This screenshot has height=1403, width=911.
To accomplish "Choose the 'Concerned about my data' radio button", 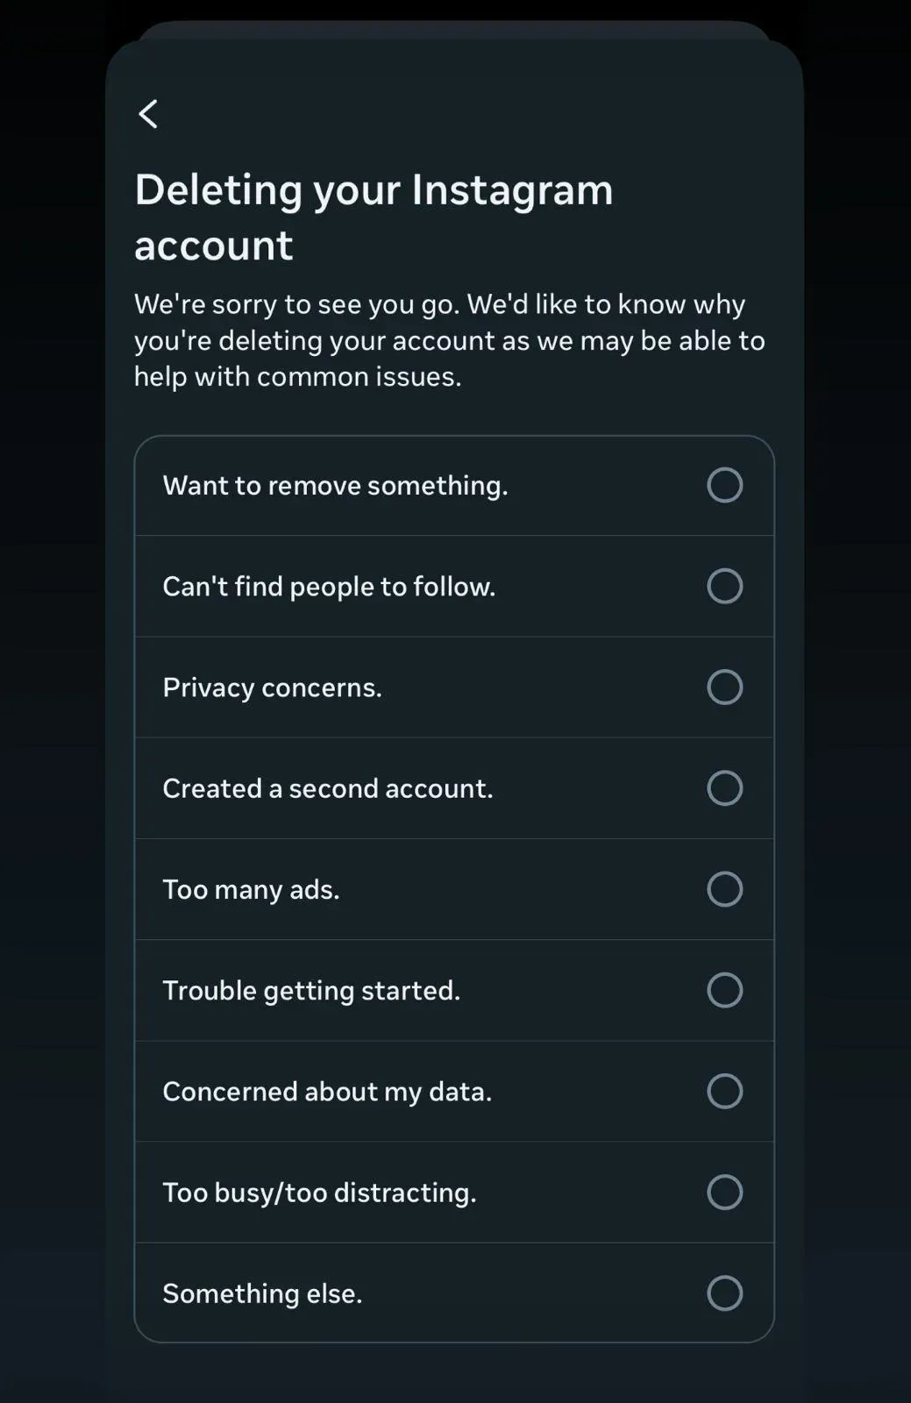I will 724,1091.
